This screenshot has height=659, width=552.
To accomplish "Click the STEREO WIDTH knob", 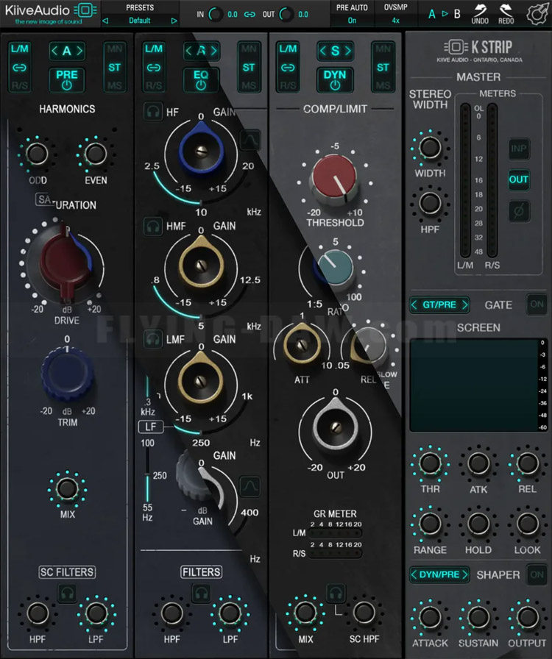I will point(430,148).
